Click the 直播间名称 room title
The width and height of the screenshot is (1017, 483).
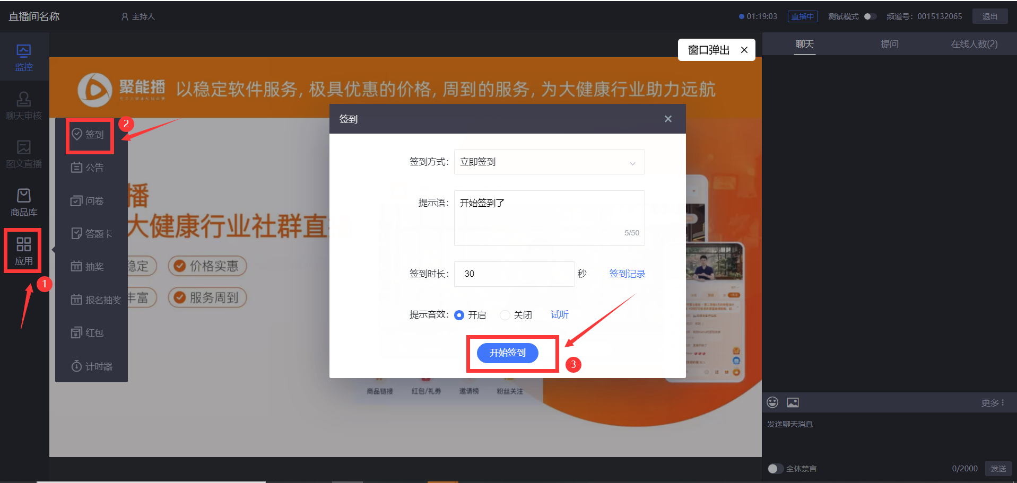click(34, 16)
